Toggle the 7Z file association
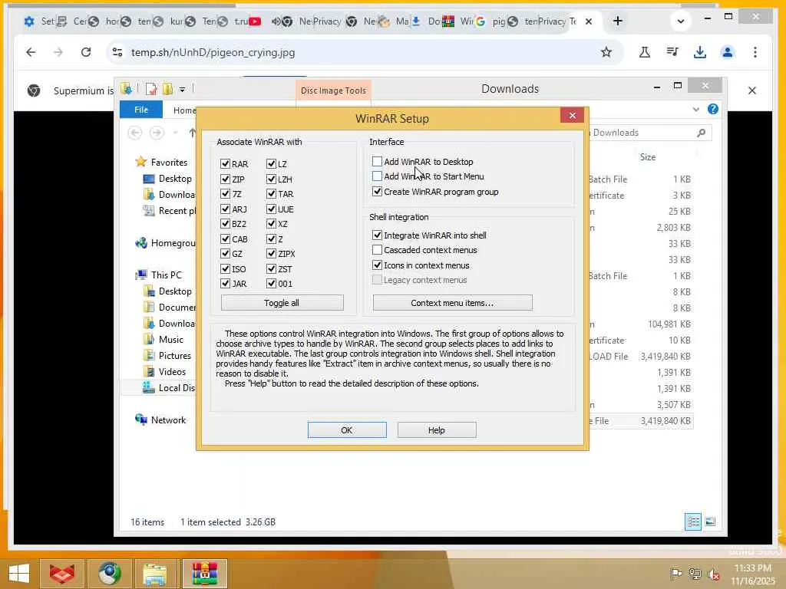Viewport: 786px width, 589px height. pos(225,194)
